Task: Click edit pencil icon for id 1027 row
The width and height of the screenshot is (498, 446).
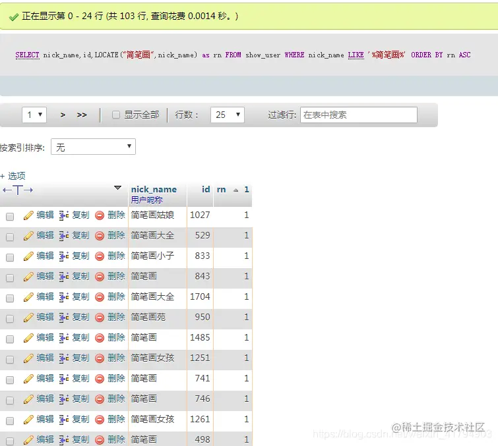Action: pyautogui.click(x=28, y=215)
